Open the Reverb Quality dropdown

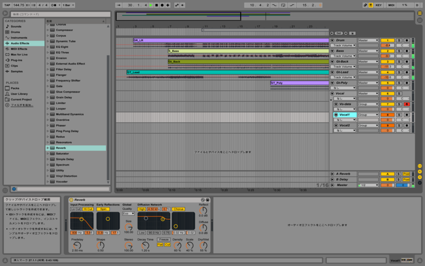click(x=128, y=214)
